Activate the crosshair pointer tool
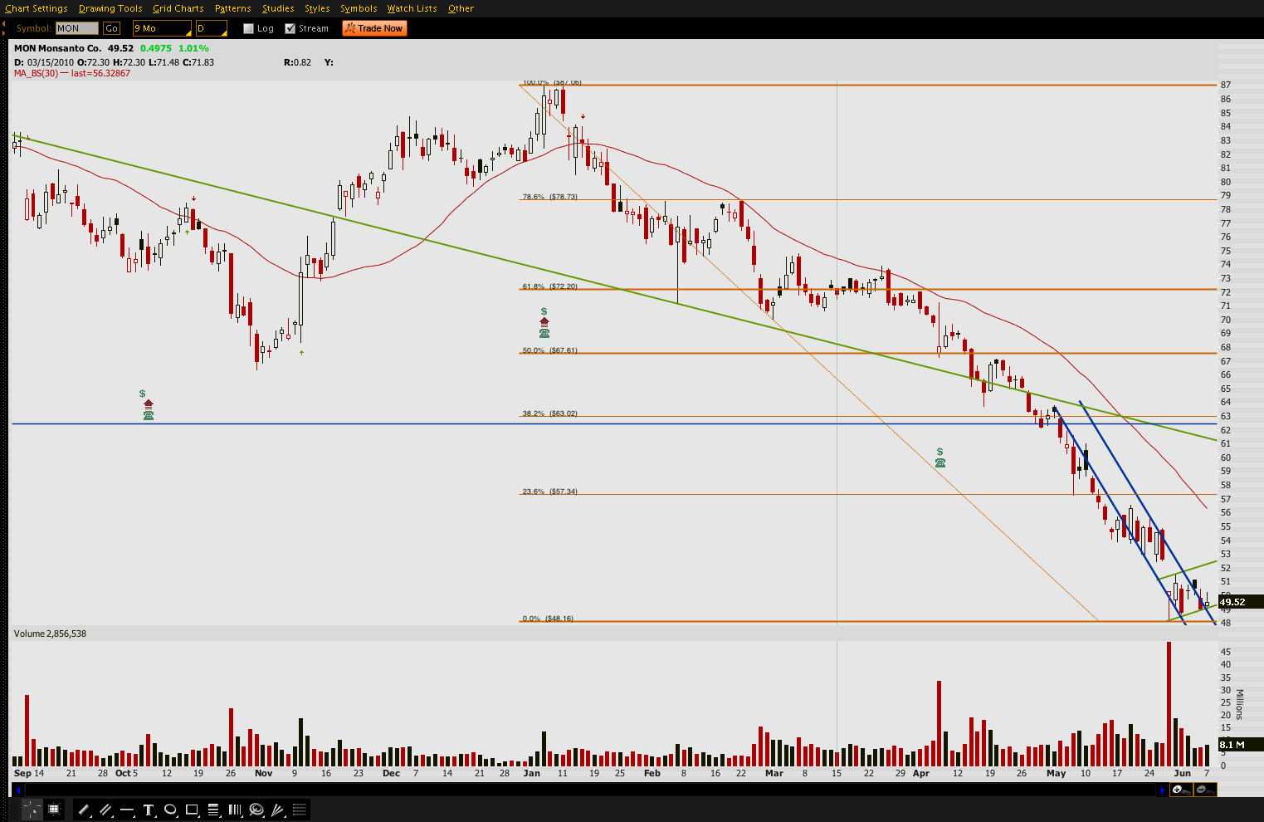 pyautogui.click(x=32, y=810)
